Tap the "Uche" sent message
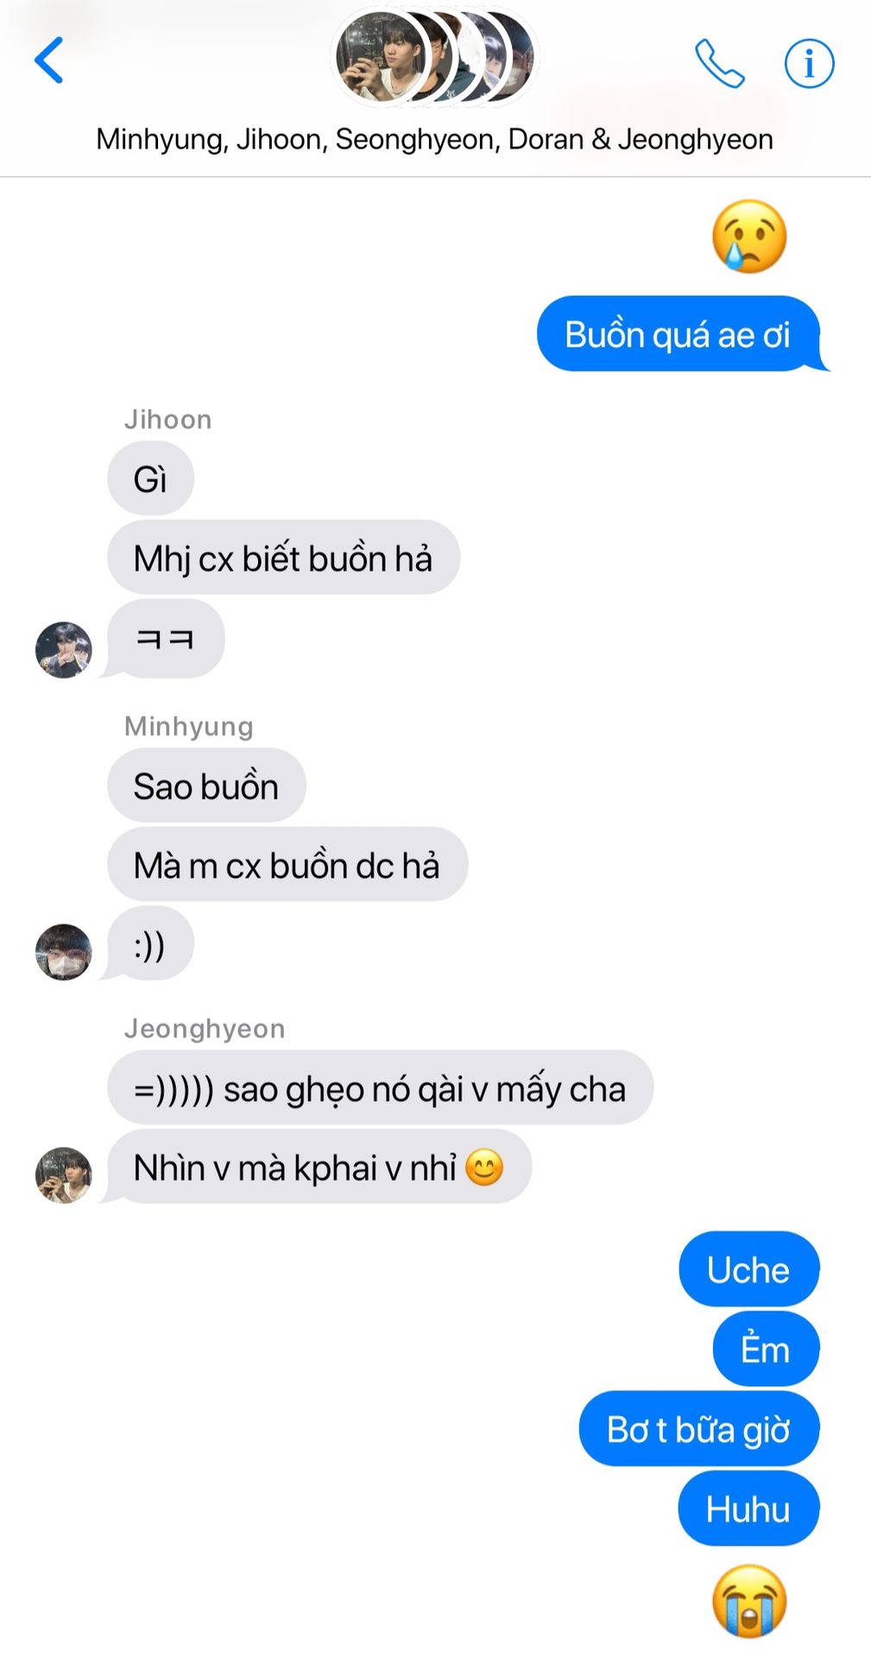This screenshot has width=871, height=1657. point(748,1269)
